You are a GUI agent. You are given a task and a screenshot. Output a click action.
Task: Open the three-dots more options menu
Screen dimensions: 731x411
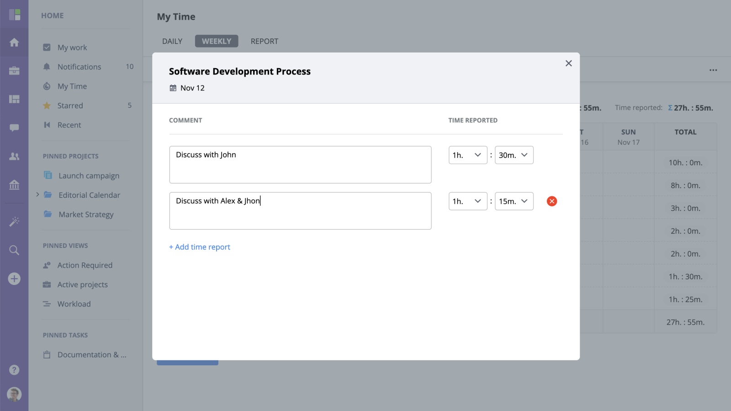pos(713,70)
